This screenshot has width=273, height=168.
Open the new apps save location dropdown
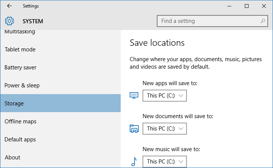[165, 96]
